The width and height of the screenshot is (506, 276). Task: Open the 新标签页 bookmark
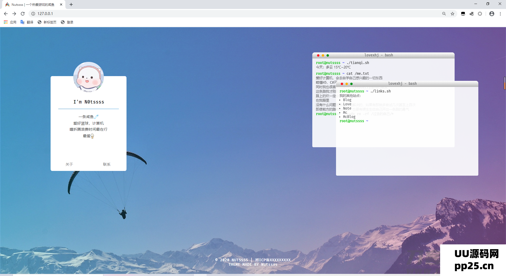pos(47,22)
